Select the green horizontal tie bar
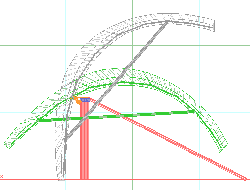Image resolution: width=250 pixels, height=190 pixels. click(x=116, y=116)
